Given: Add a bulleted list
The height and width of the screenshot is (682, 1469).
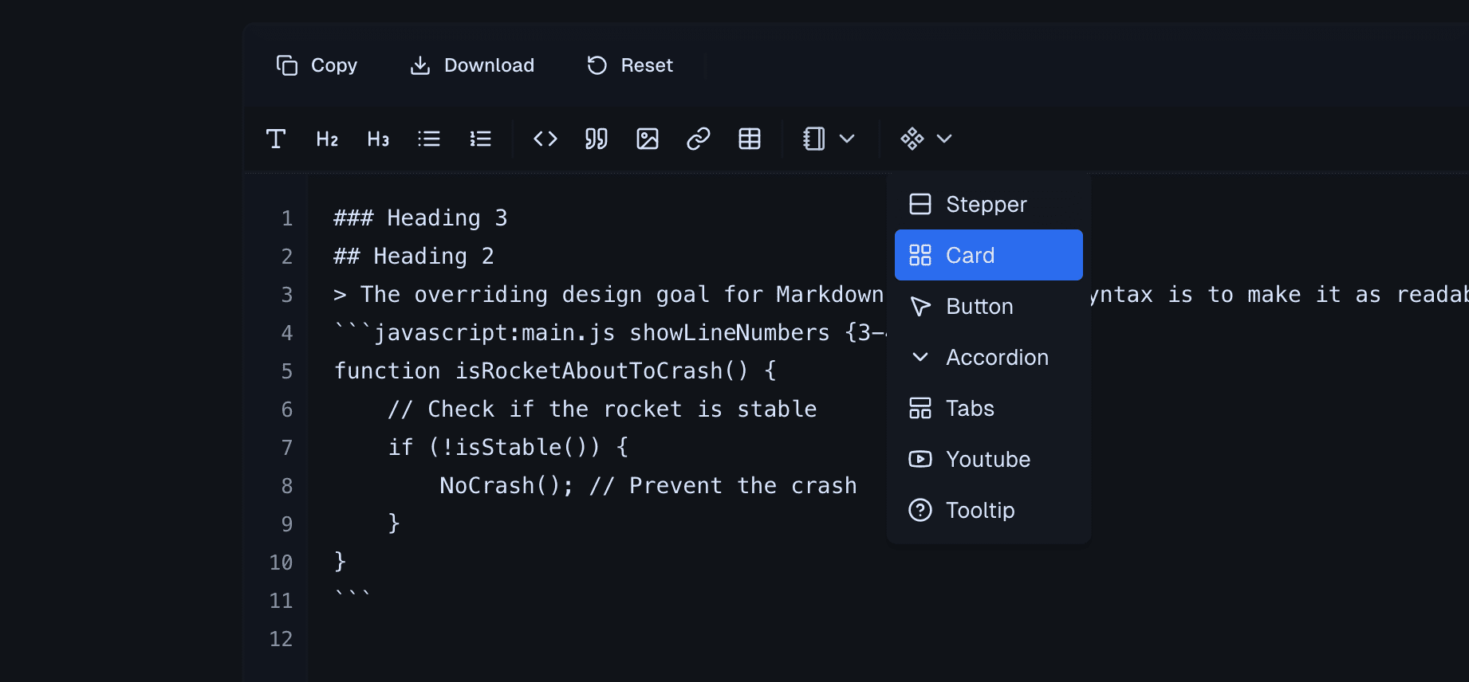Looking at the screenshot, I should tap(429, 139).
